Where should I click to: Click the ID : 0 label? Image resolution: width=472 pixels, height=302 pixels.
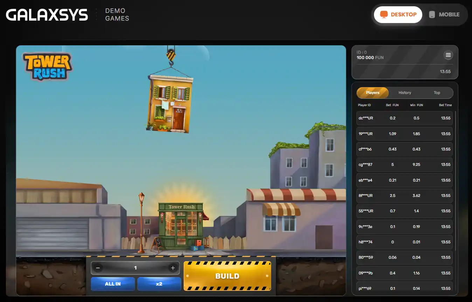[362, 52]
